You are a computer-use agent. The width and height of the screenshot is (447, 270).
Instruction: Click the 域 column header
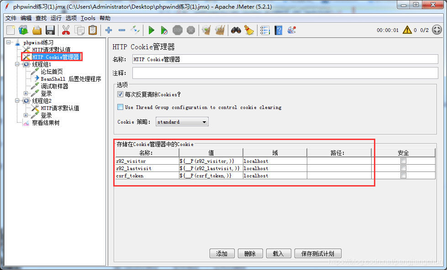(275, 153)
